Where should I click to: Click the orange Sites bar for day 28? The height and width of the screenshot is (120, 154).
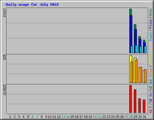pos(132,73)
